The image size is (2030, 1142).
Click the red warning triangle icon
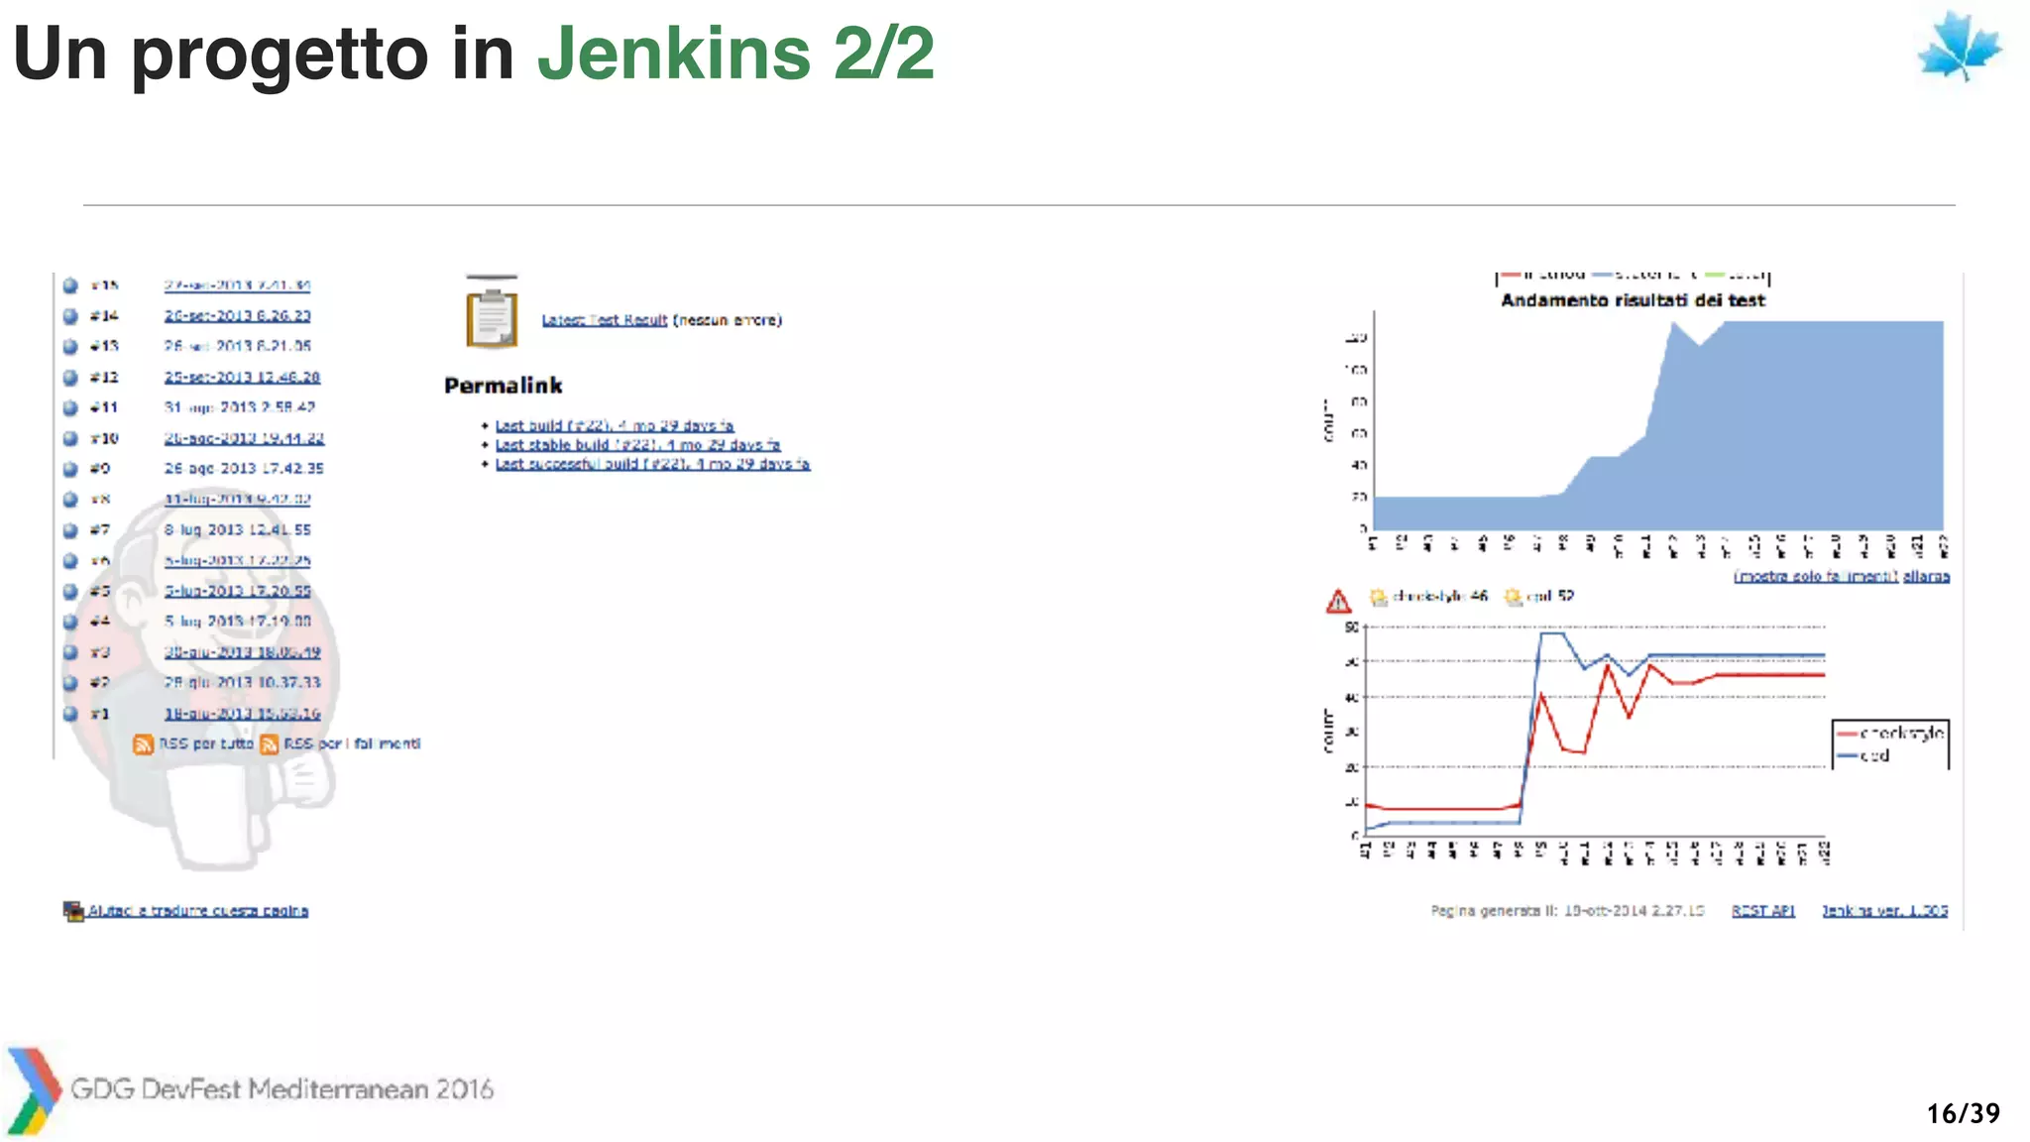point(1338,601)
